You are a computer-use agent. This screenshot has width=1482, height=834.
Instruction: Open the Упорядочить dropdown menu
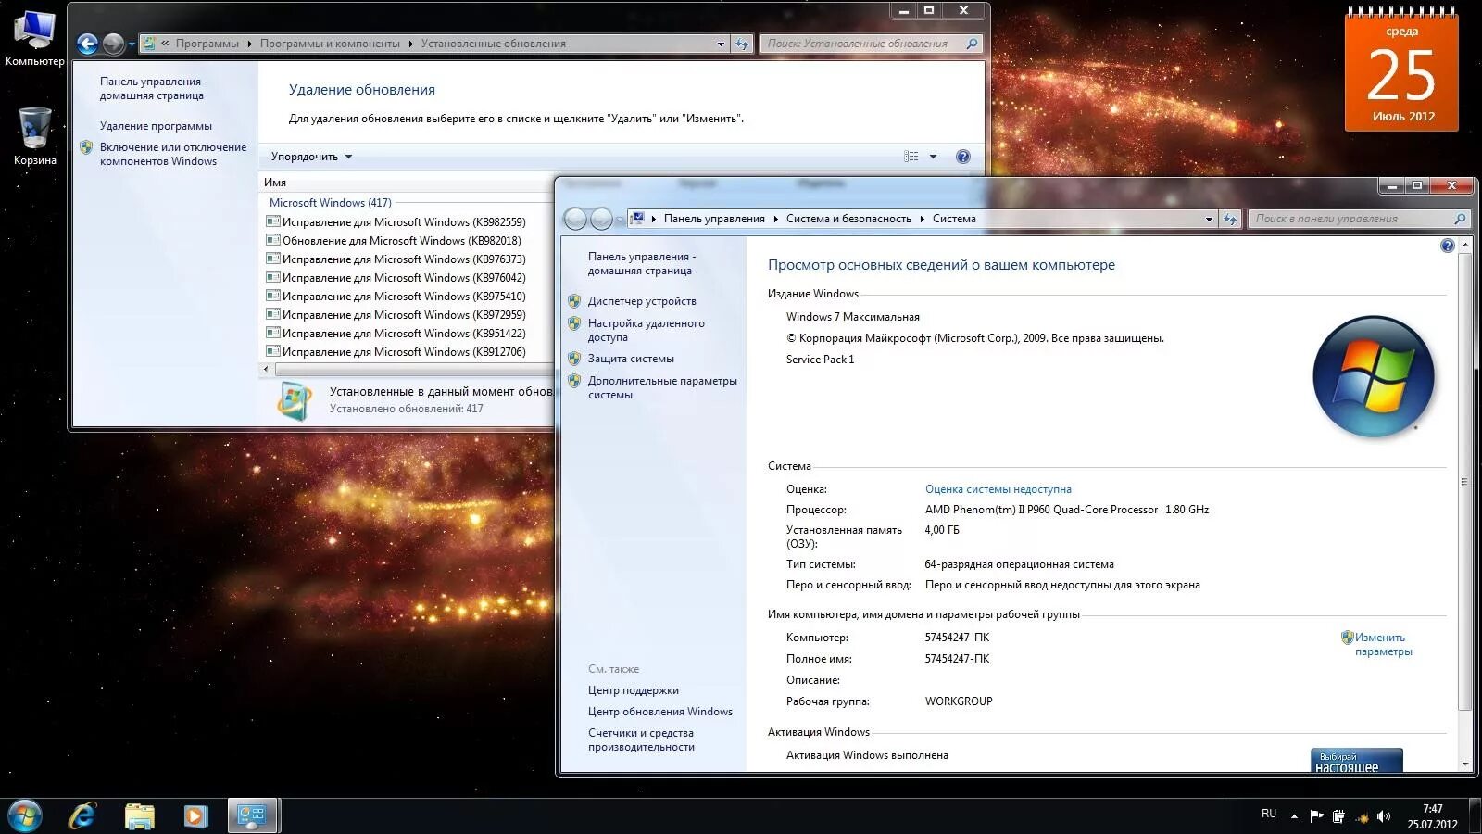311,157
